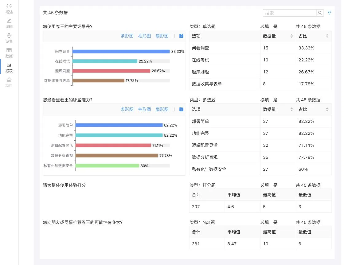Open the 数据 data sidebar icon

(x=9, y=53)
